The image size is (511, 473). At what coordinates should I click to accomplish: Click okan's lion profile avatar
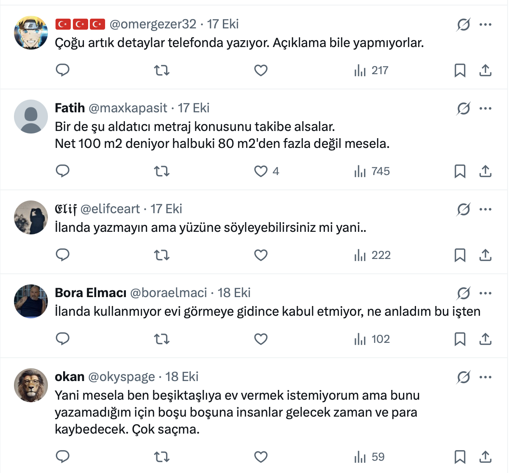point(31,385)
